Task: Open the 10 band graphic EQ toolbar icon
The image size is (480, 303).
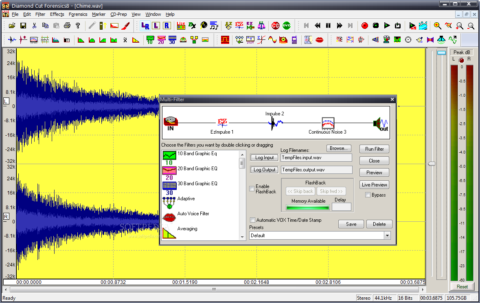Action: tap(150, 40)
